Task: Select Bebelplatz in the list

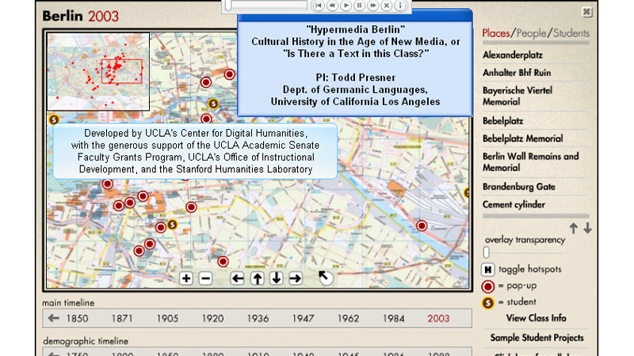Action: tap(502, 121)
